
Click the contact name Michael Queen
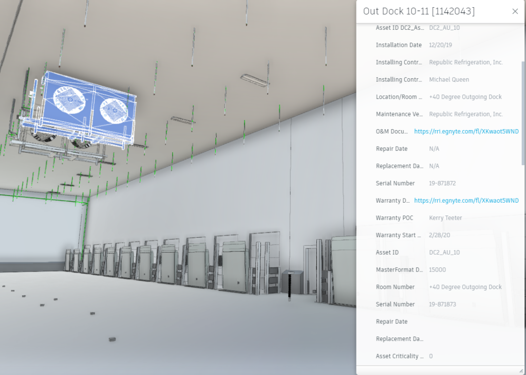tap(449, 79)
